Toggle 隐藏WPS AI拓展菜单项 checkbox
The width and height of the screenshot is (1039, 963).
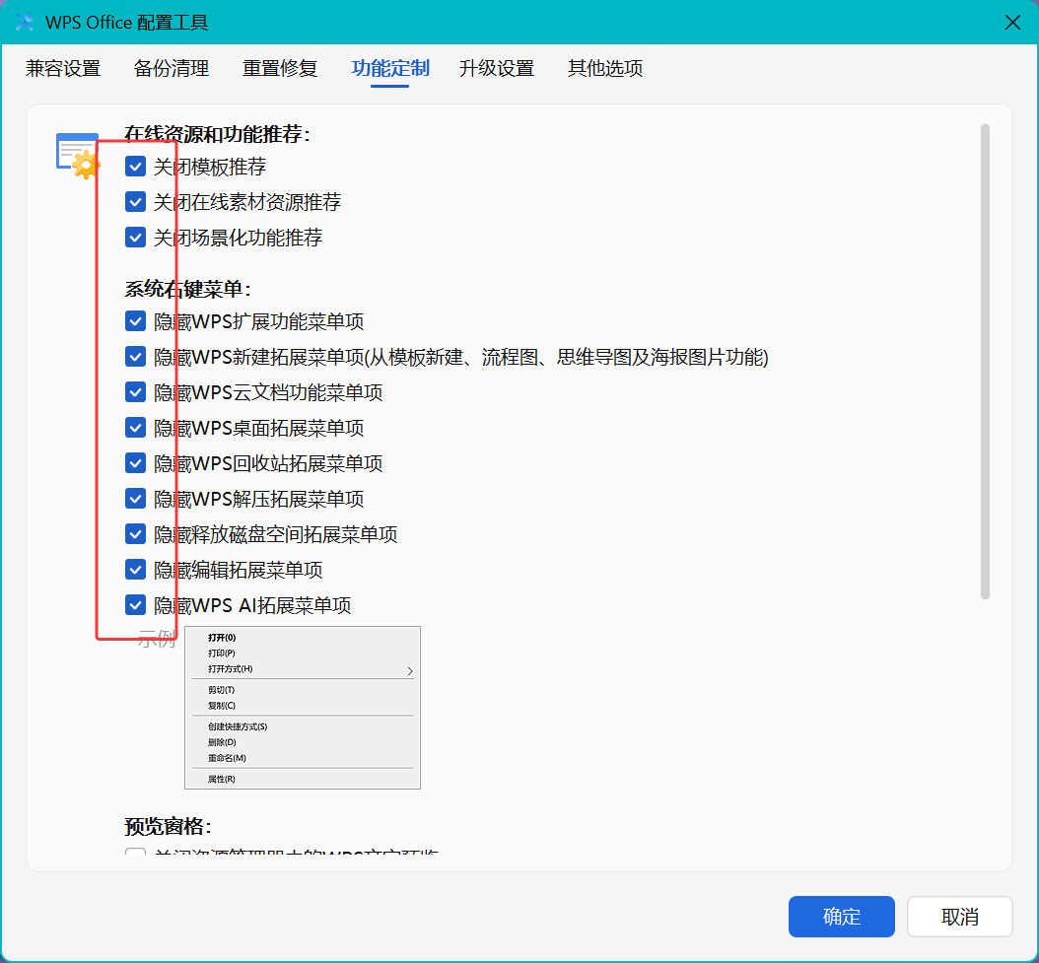click(135, 605)
